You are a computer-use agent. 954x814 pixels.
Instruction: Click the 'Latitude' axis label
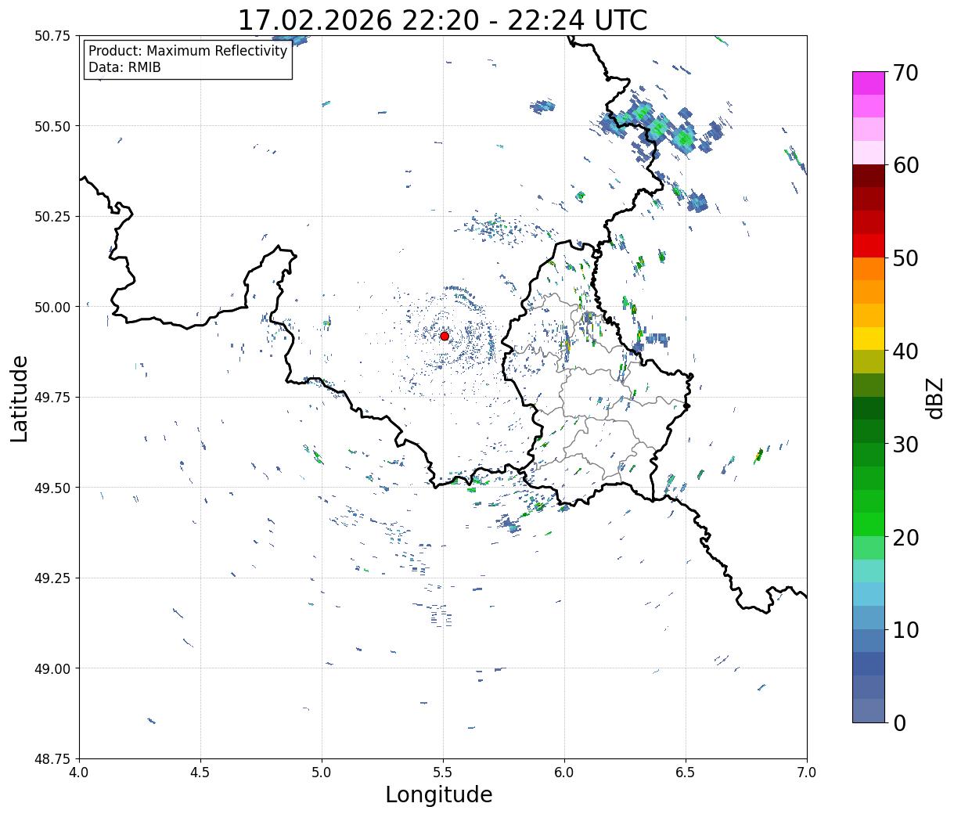pos(20,398)
